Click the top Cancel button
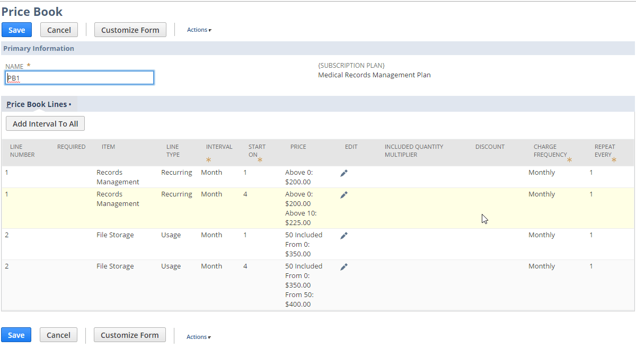This screenshot has width=636, height=349. click(x=59, y=30)
